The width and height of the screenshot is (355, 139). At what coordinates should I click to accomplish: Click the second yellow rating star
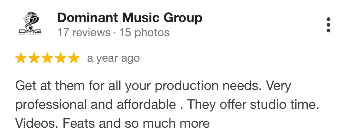pos(34,58)
